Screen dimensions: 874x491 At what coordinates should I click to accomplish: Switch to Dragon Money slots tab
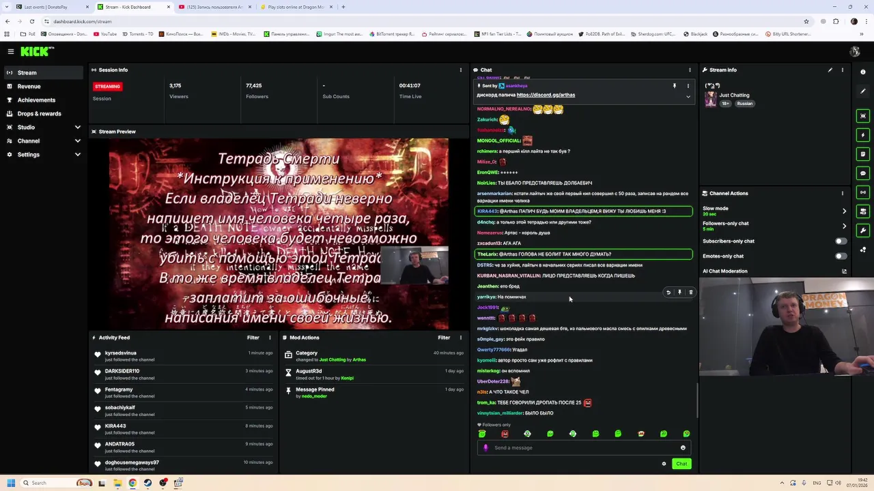296,7
